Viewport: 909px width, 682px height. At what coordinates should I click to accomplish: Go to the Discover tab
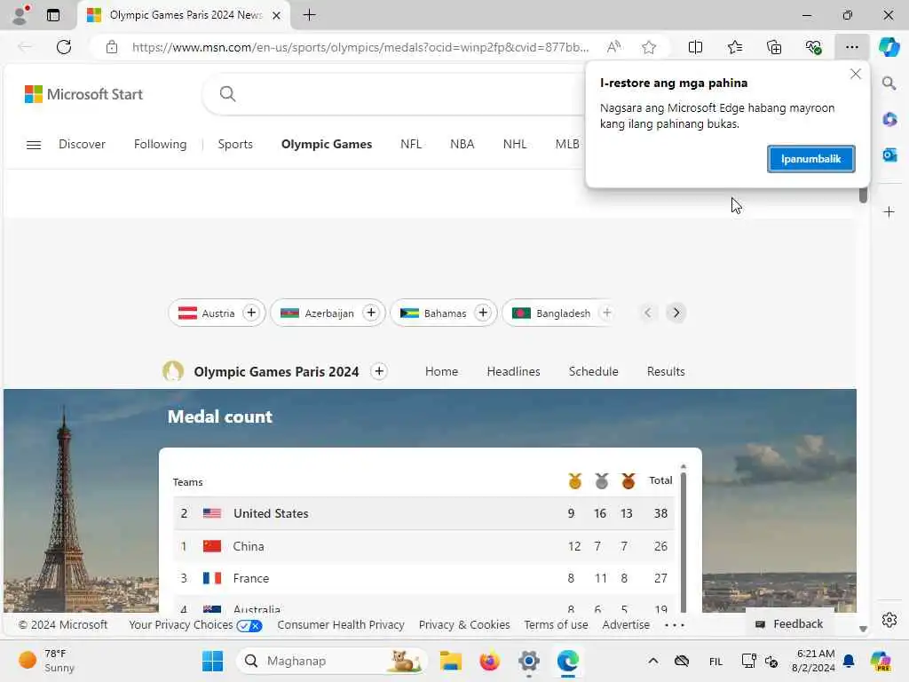[x=82, y=144]
